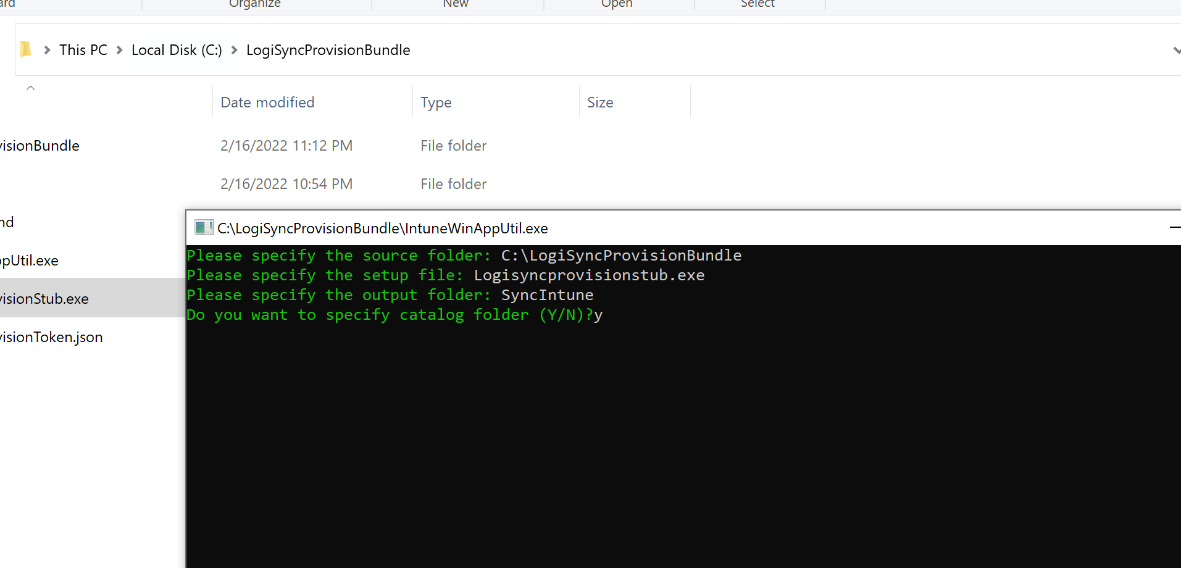This screenshot has height=568, width=1181.
Task: Click the folder icon in the address bar
Action: (25, 49)
